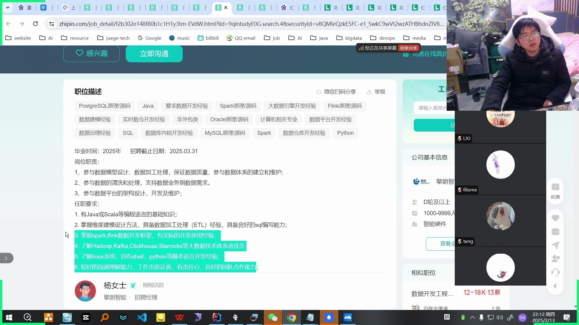The image size is (579, 325).
Task: Go forward with browser forward arrow
Action: coord(22,24)
